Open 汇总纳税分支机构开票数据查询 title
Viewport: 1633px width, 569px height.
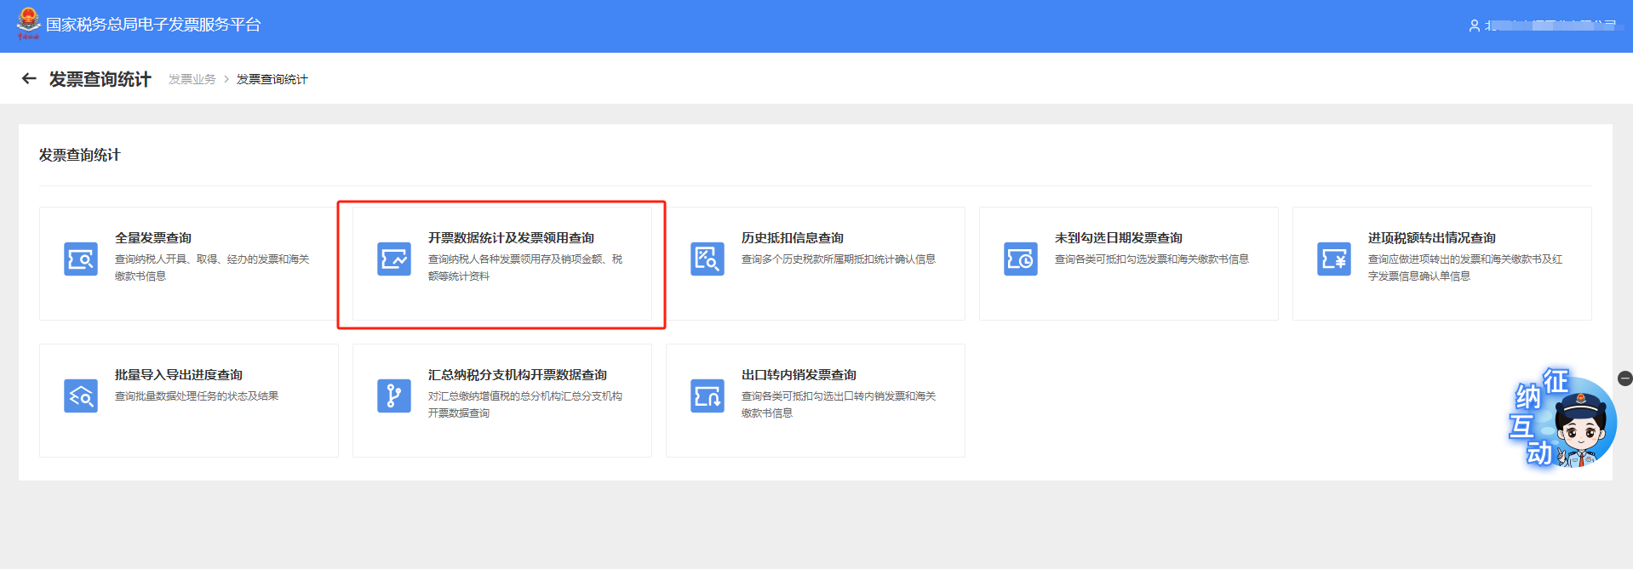point(518,375)
